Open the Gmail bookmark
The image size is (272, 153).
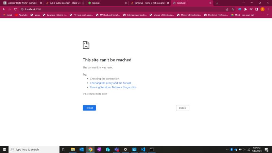click(7, 15)
